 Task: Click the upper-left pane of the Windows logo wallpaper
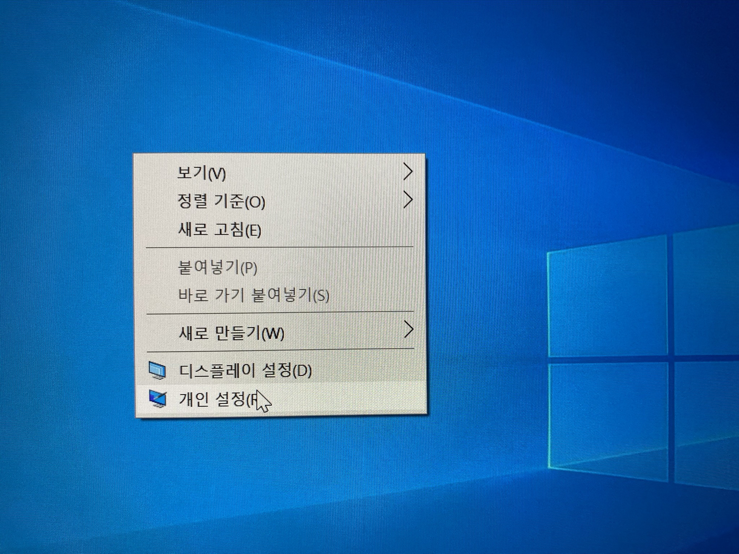[608, 299]
